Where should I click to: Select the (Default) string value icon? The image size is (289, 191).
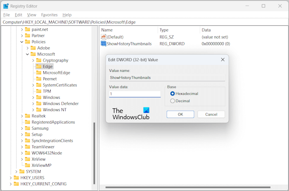tap(103, 37)
